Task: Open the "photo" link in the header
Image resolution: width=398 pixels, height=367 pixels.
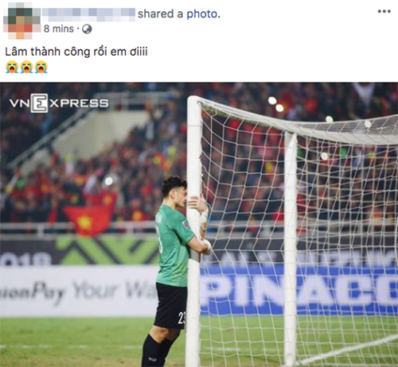Action: tap(203, 14)
